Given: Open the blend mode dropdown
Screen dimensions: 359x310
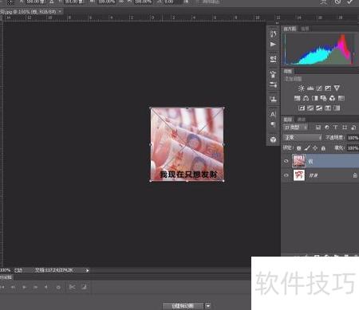Looking at the screenshot, I should point(302,138).
